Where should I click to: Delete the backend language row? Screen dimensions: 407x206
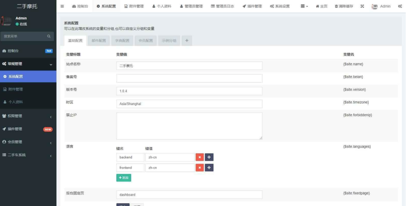tap(200, 157)
